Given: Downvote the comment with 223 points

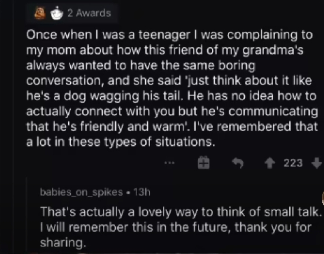Looking at the screenshot, I should click(x=316, y=163).
